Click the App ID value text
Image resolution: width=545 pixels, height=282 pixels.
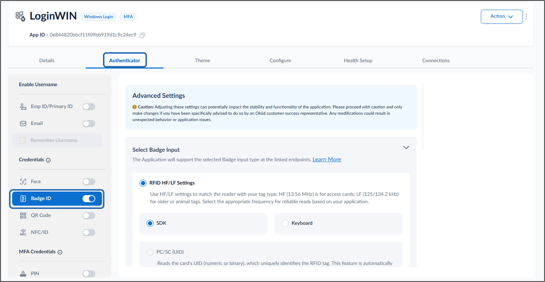pos(93,35)
